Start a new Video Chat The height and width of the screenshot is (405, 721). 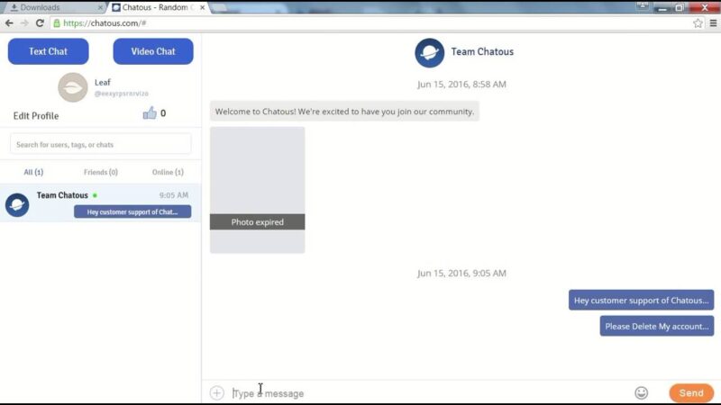pos(153,51)
